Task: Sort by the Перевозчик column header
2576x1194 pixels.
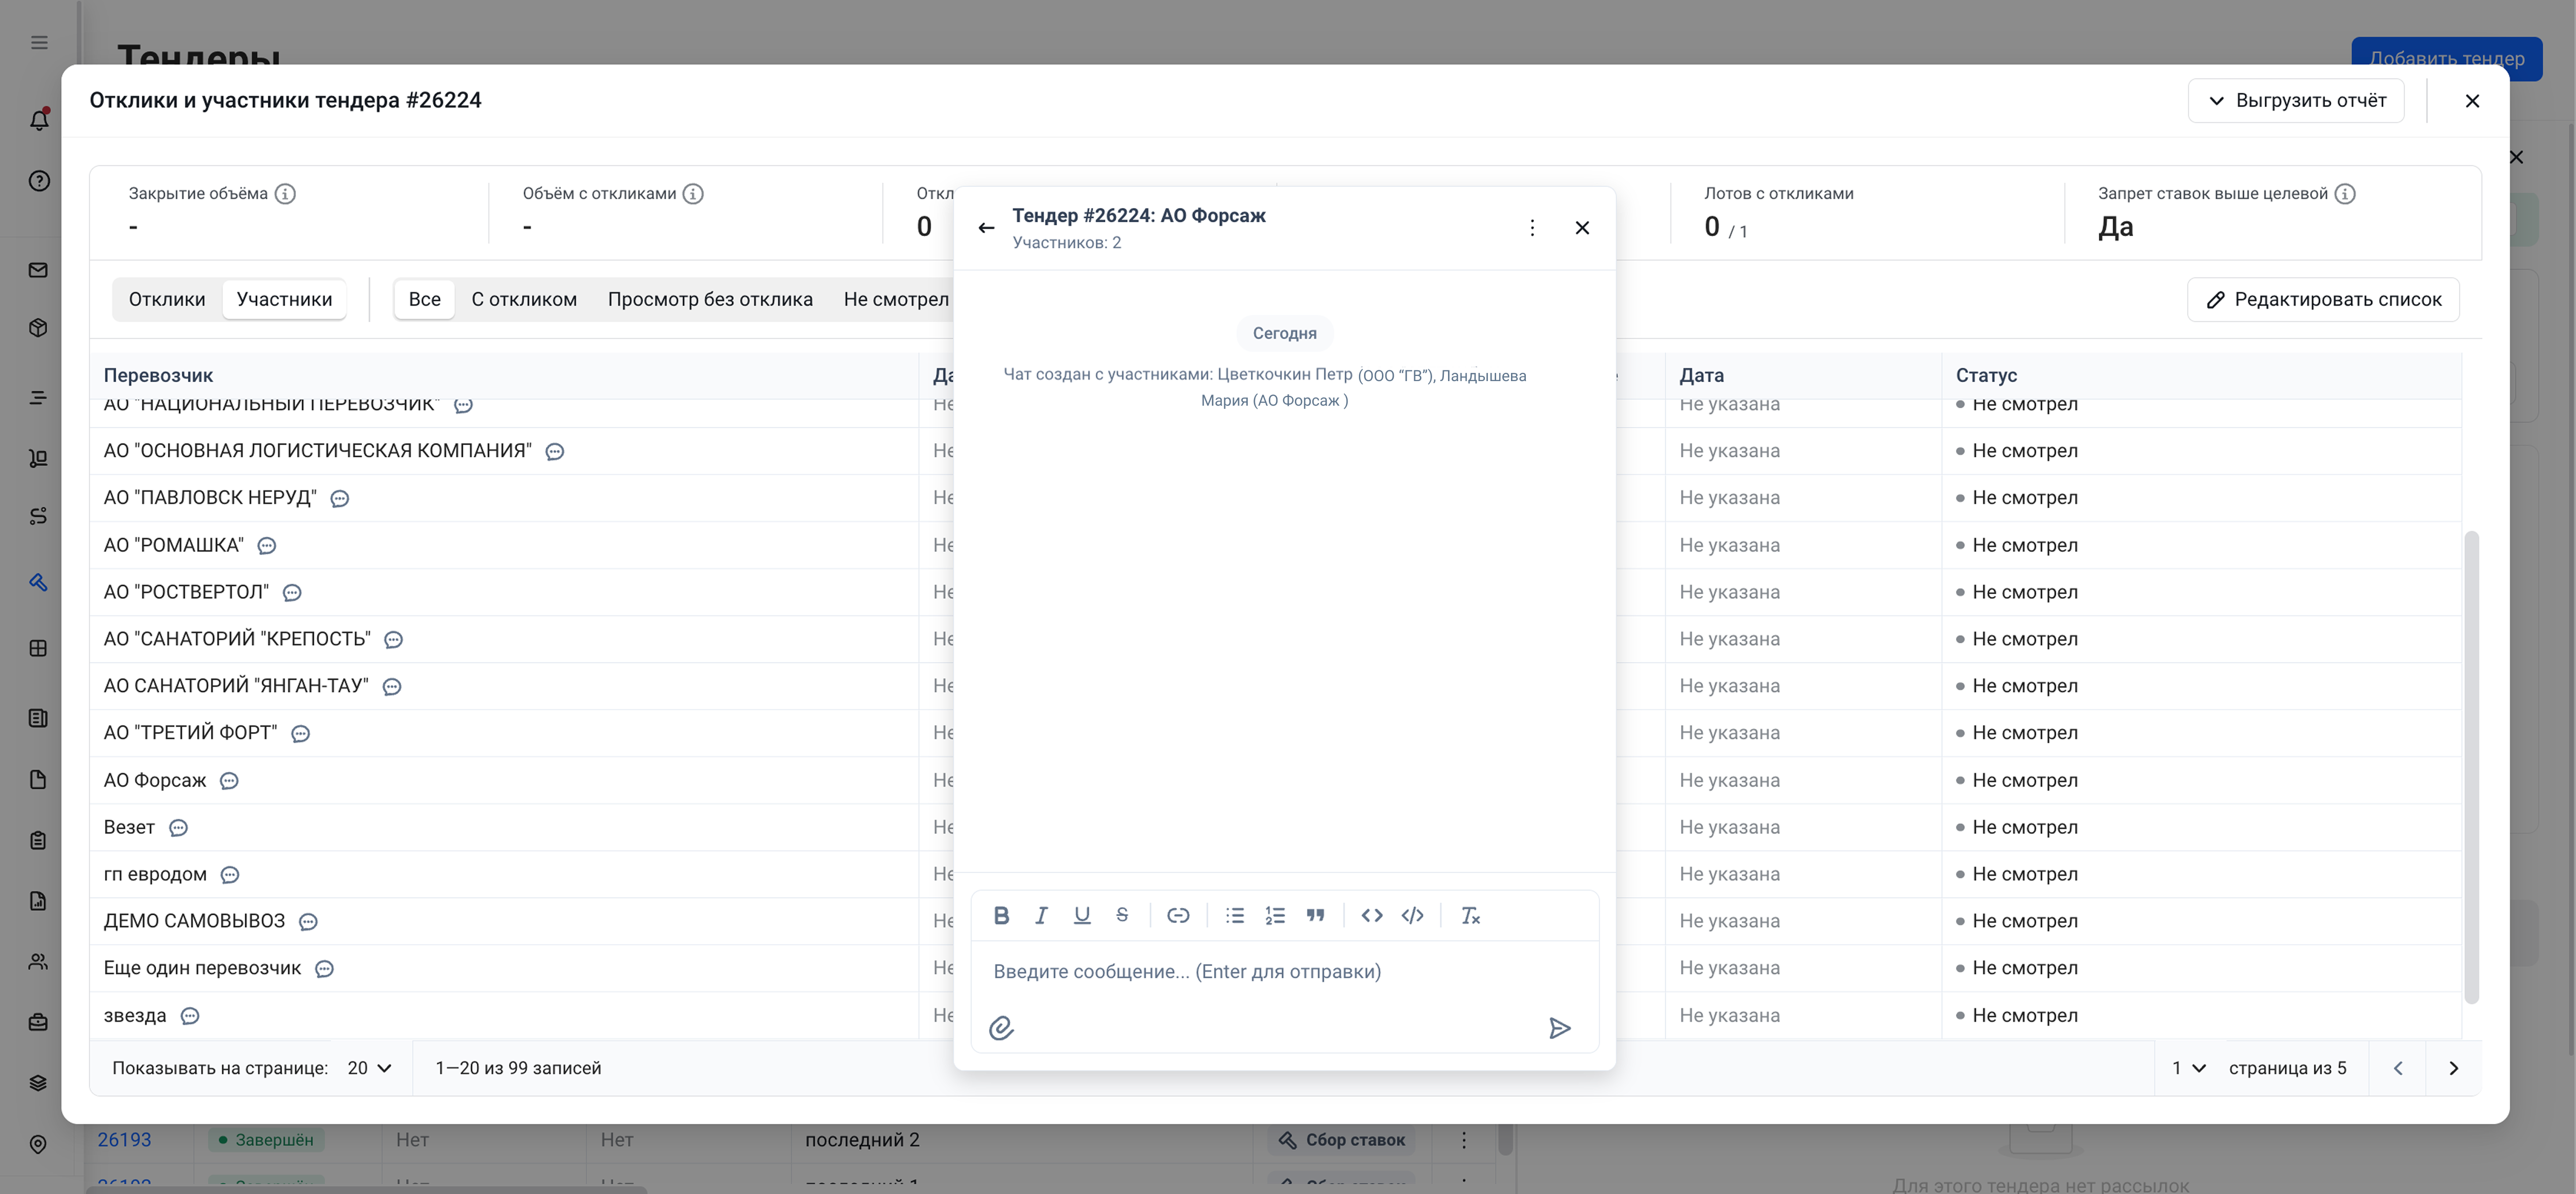Action: click(158, 376)
